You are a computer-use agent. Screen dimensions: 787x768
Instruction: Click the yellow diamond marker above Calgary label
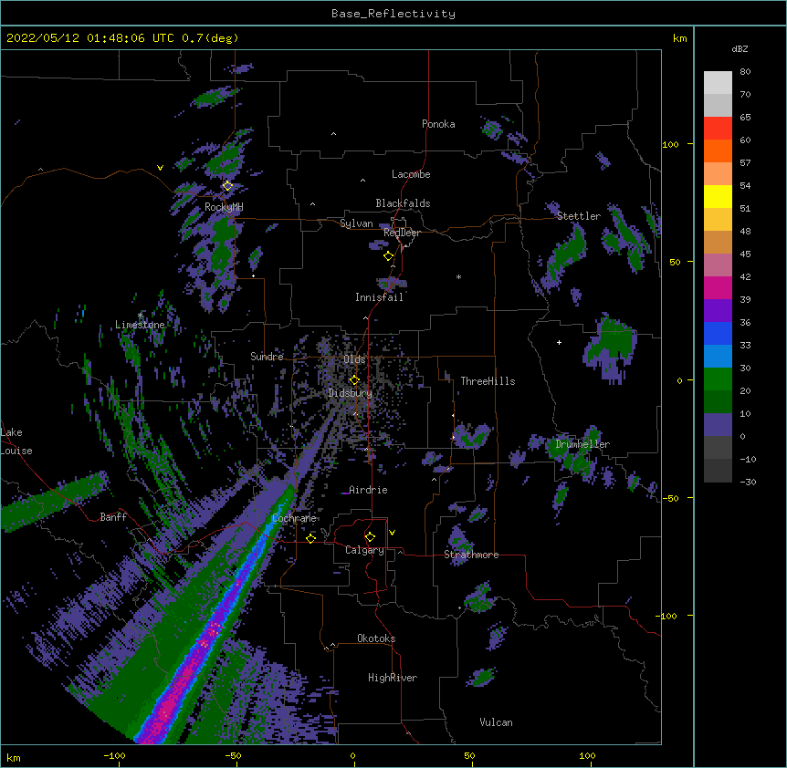(370, 537)
